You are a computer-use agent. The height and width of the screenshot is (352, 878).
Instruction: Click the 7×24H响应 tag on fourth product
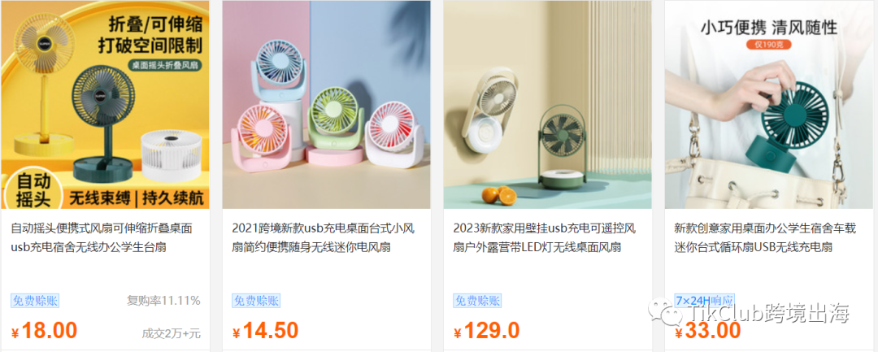pyautogui.click(x=704, y=301)
